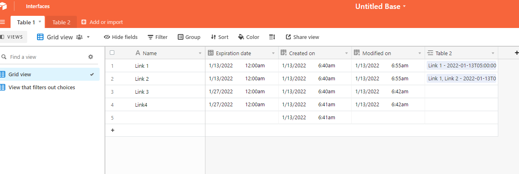Open view settings gear icon
This screenshot has width=519, height=174.
91,57
